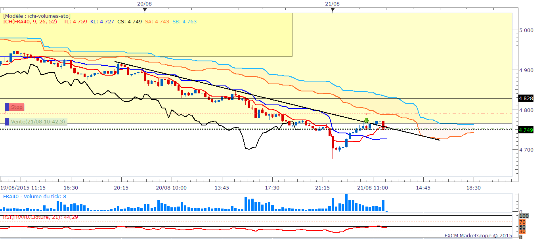Select the 20/08 day separator triangle
This screenshot has height=239, width=541.
145,10
